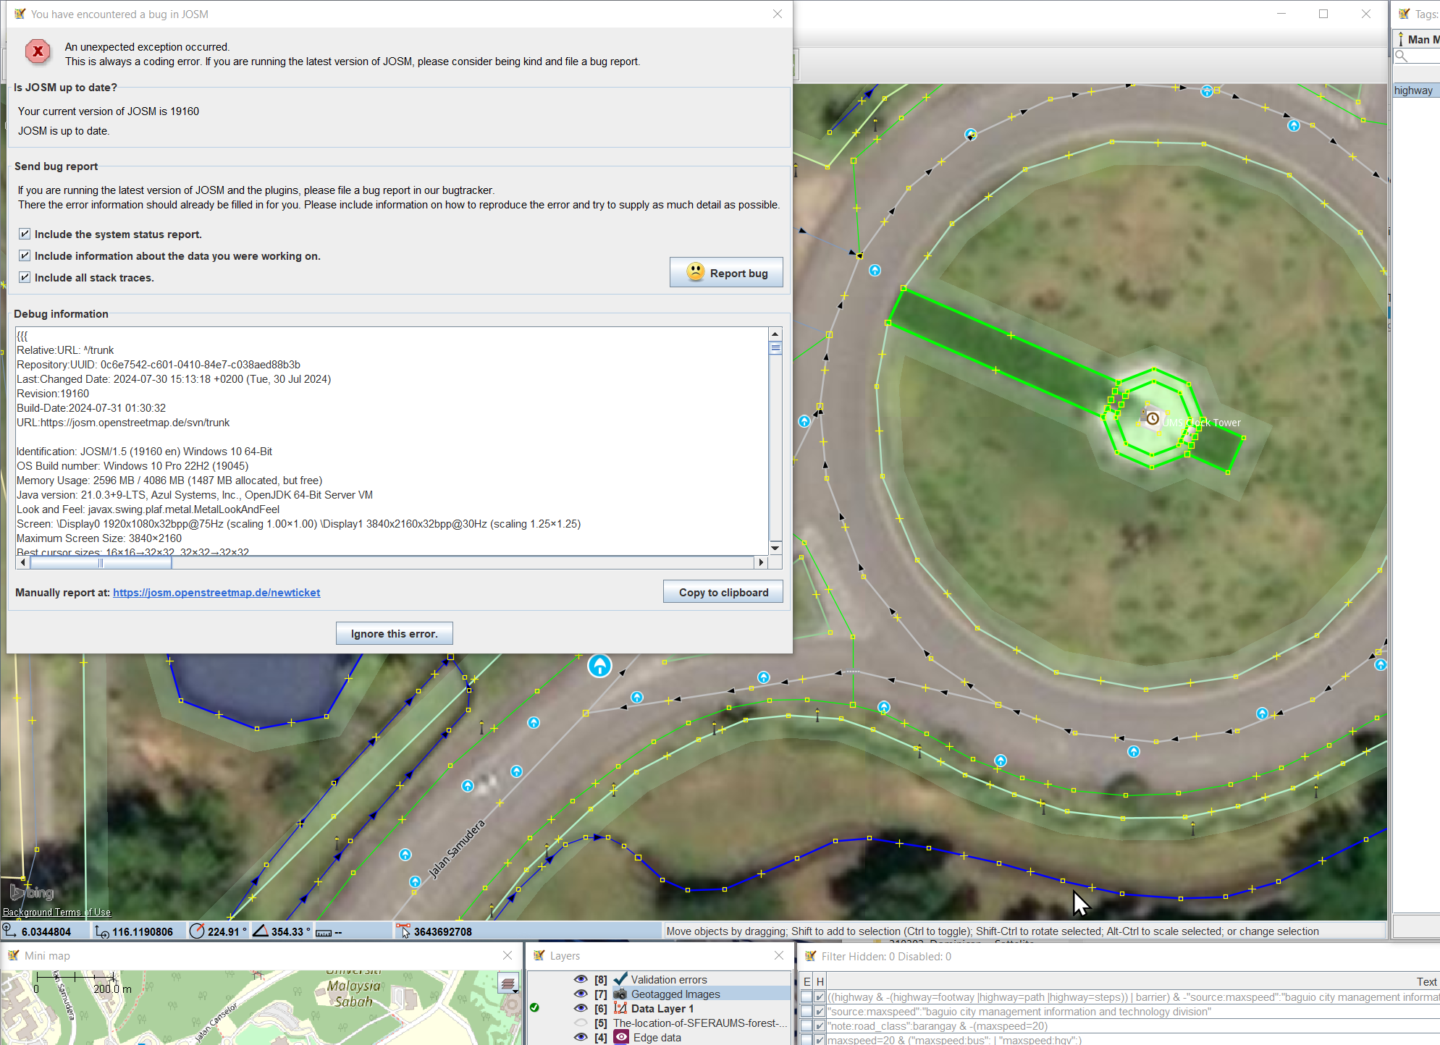The image size is (1440, 1045).
Task: Click the object ID icon in status bar
Action: pyautogui.click(x=403, y=931)
